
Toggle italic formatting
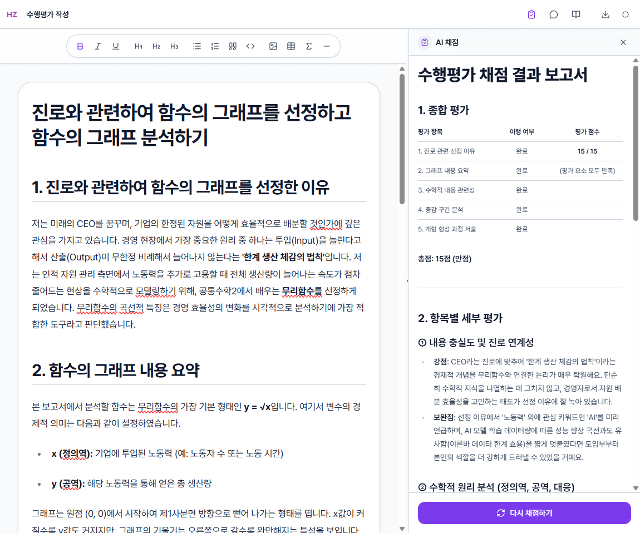[98, 46]
